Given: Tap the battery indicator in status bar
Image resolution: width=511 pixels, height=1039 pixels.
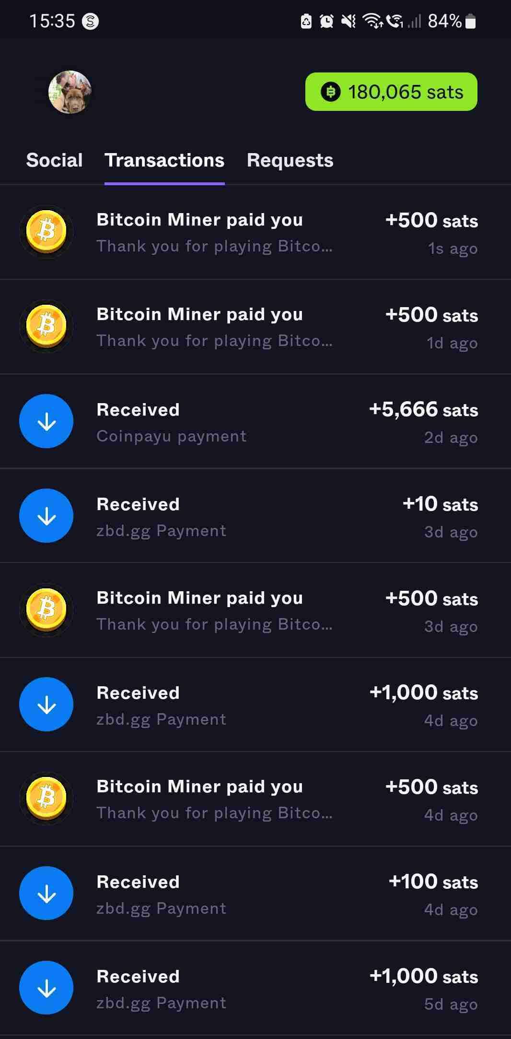Looking at the screenshot, I should click(471, 22).
